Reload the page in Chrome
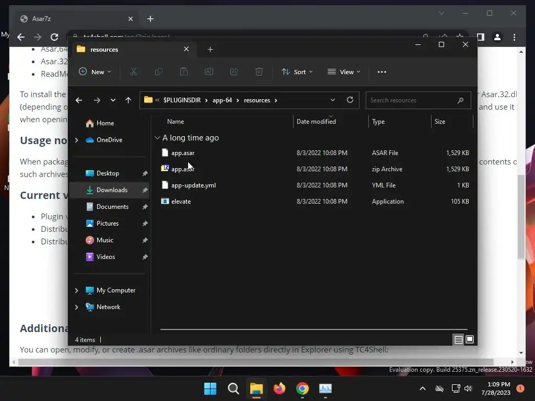535x401 pixels. [54, 37]
